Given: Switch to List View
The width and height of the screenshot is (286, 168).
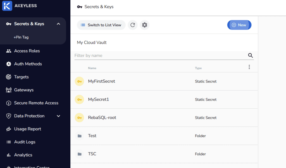Looking at the screenshot, I should [x=101, y=25].
